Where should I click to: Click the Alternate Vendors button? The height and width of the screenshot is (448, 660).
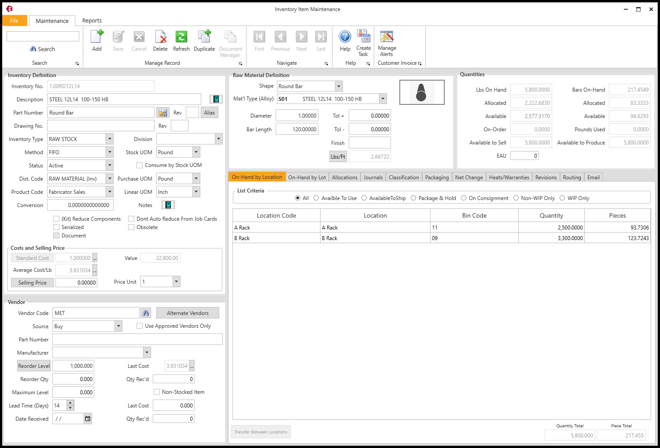click(187, 312)
